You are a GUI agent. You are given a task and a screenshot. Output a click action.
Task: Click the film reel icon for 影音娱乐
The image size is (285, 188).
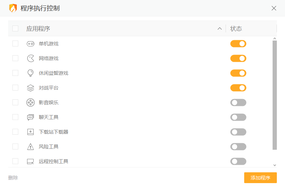click(x=30, y=103)
